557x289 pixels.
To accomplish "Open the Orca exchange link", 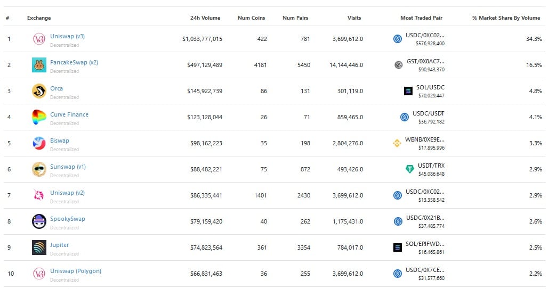I will (x=56, y=88).
